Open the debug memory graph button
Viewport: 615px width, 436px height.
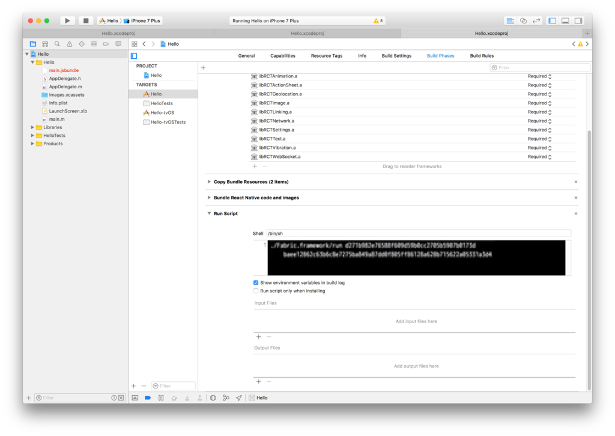coord(226,398)
